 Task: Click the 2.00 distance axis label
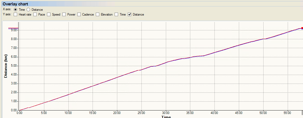14,92
